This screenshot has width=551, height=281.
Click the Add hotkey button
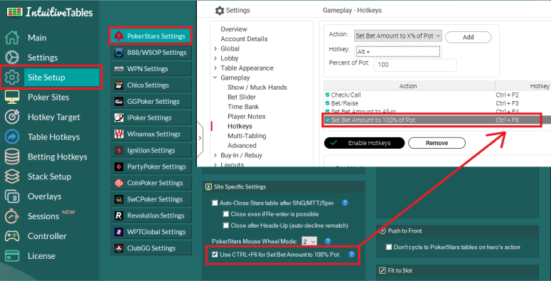pyautogui.click(x=468, y=37)
